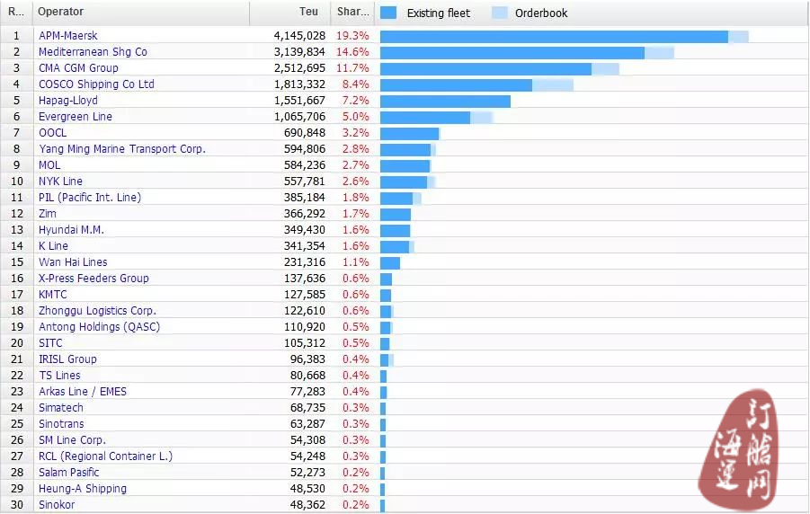Open the K Line operator link
The height and width of the screenshot is (514, 810).
pyautogui.click(x=53, y=246)
